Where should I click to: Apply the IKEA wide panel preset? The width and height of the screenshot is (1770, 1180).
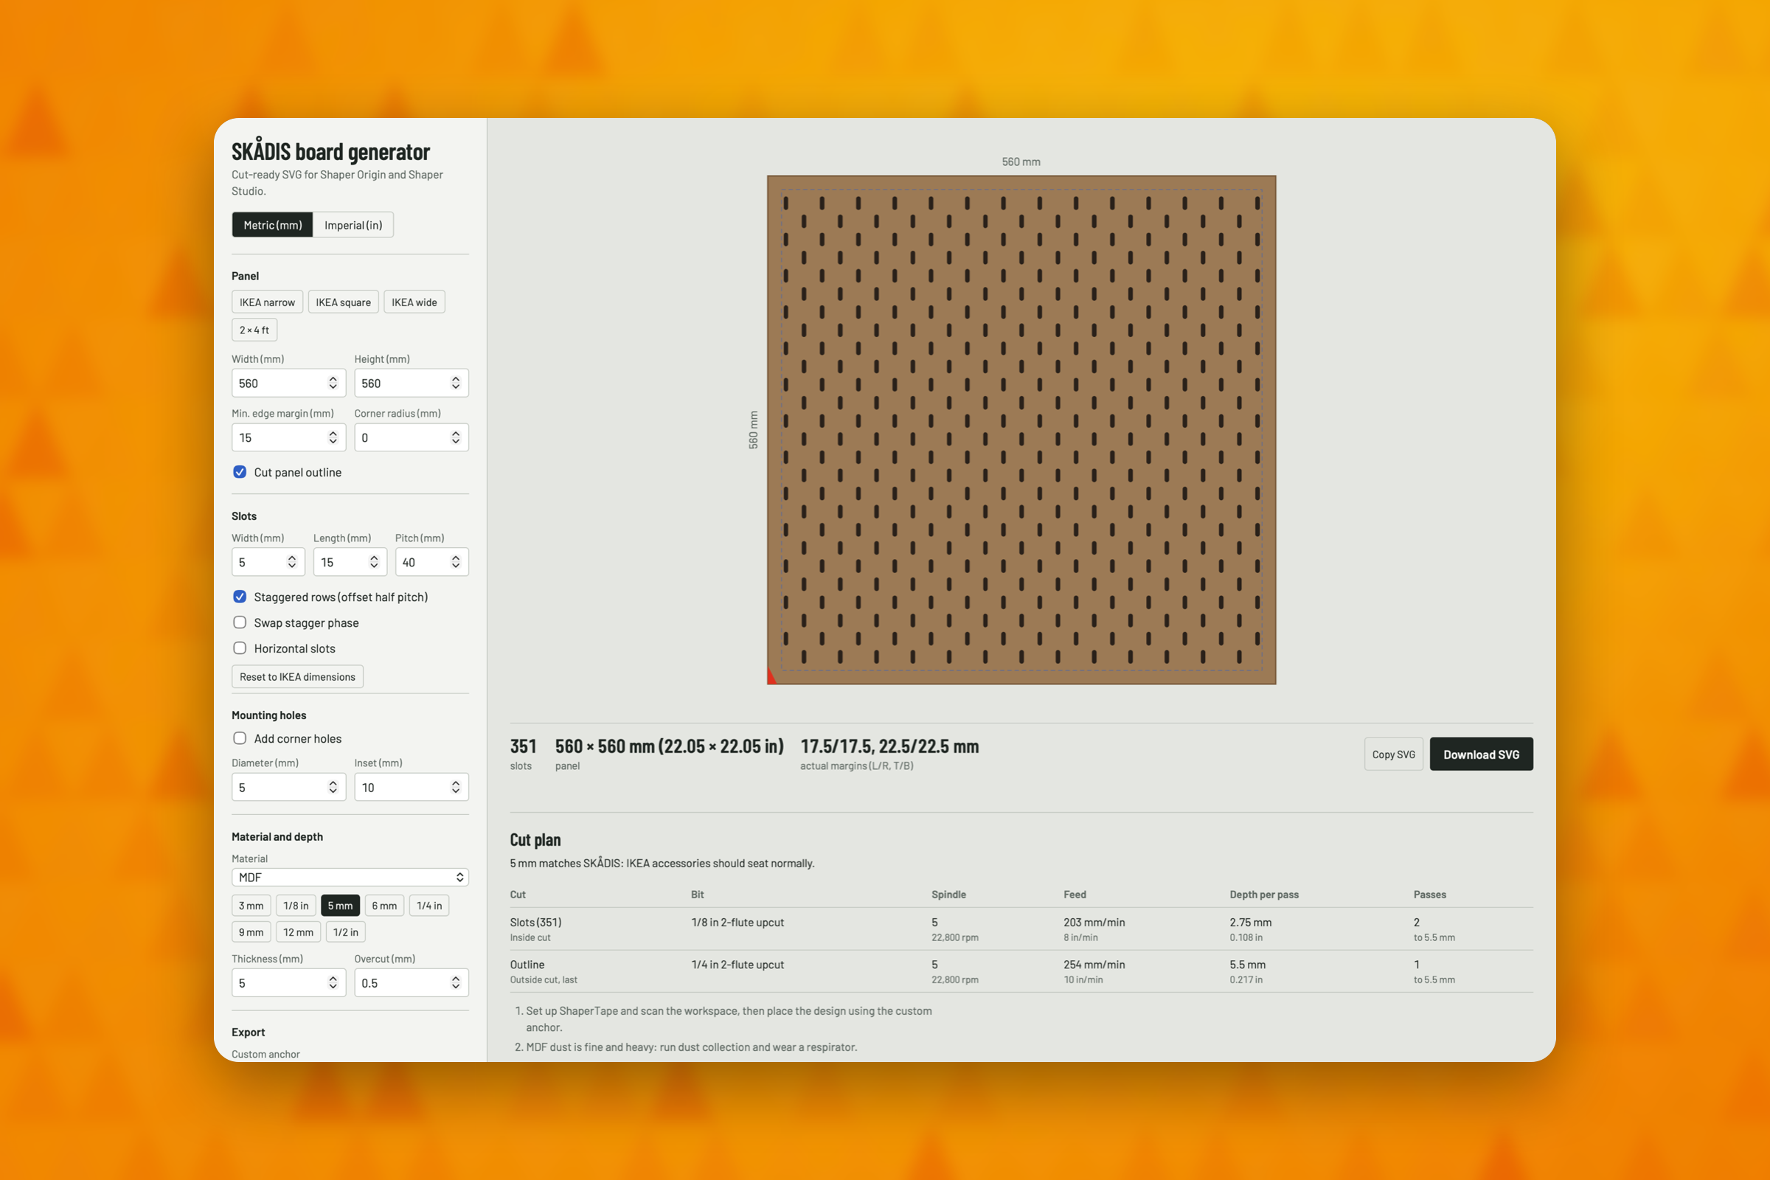pos(414,302)
